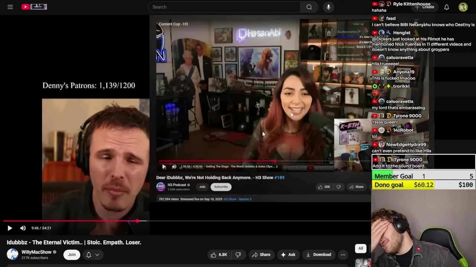
Task: Click play icon in embedded H3 video
Action: [164, 167]
